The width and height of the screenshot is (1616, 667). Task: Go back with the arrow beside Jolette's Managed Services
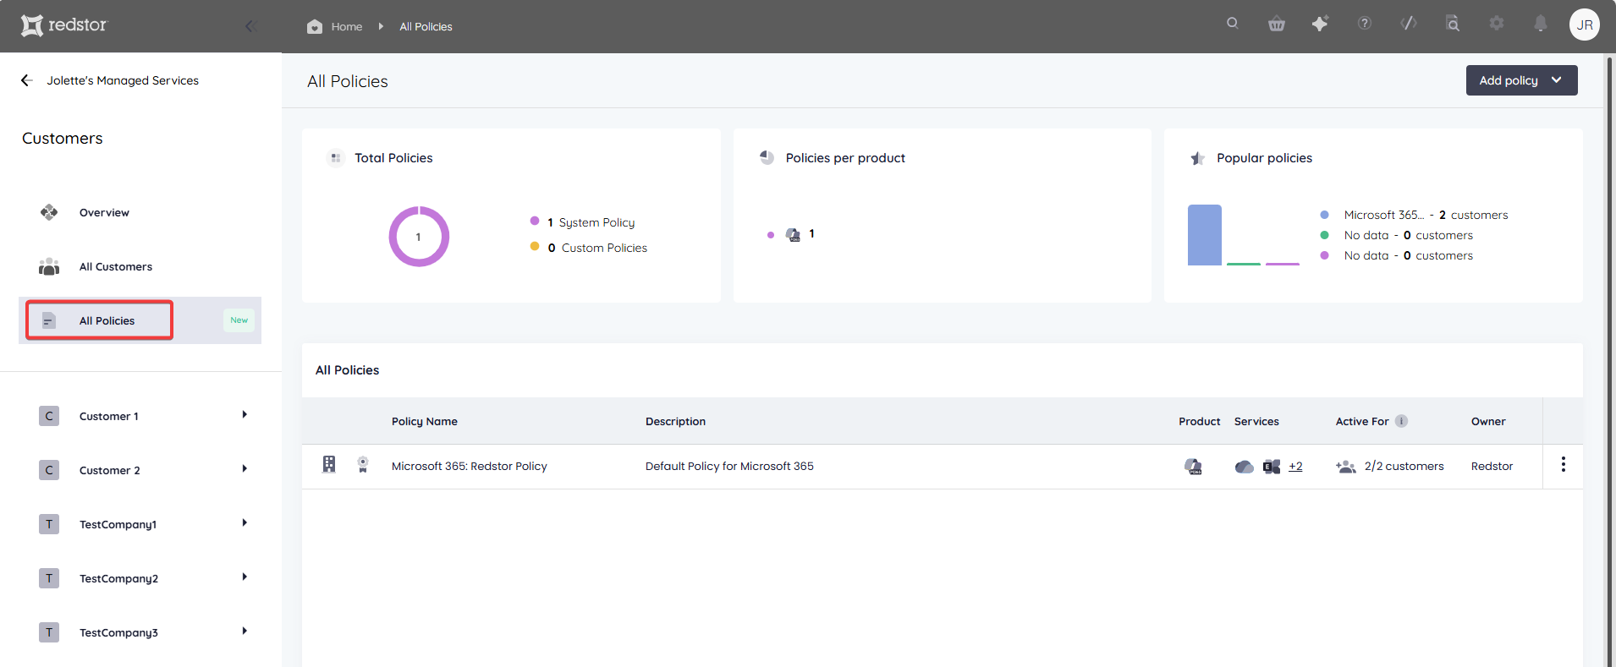click(x=27, y=80)
